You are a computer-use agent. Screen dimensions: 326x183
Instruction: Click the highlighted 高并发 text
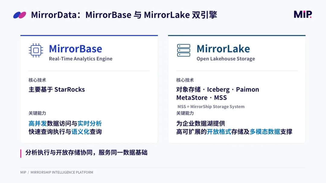(38, 124)
